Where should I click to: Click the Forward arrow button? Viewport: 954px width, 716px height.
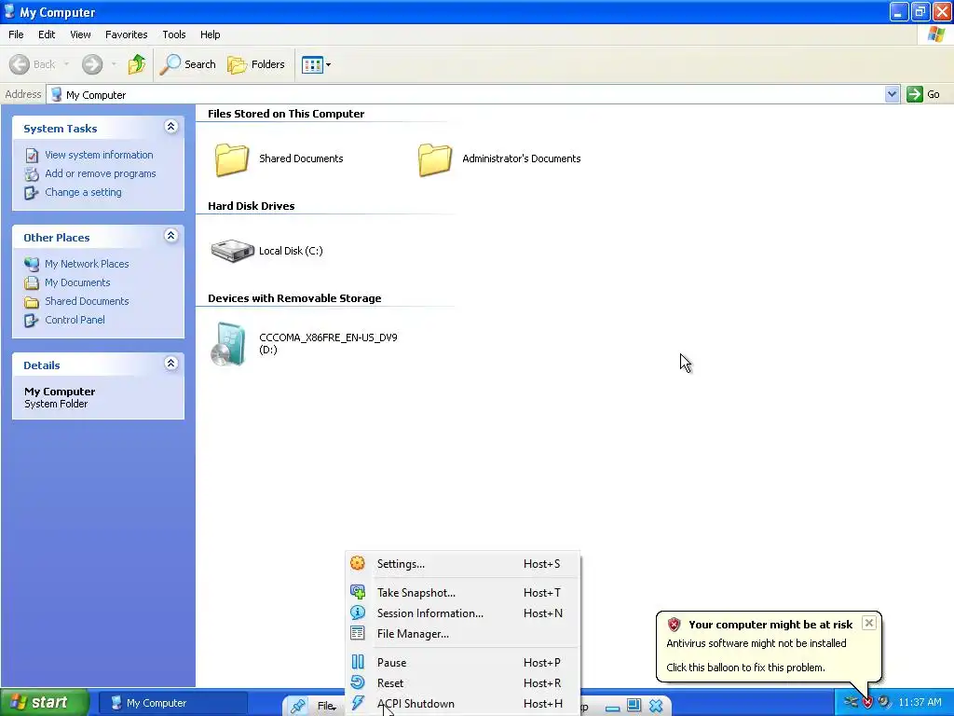click(92, 64)
